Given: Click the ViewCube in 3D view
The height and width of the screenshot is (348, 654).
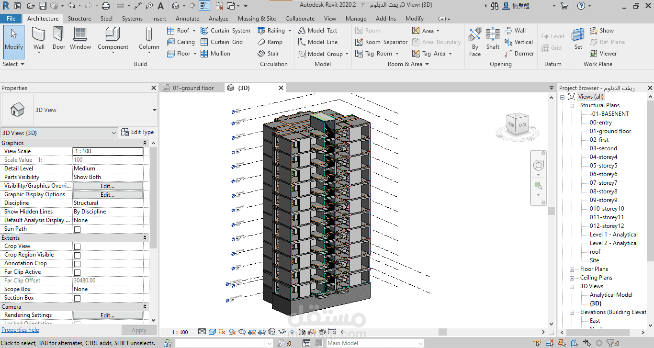Looking at the screenshot, I should click(x=518, y=124).
